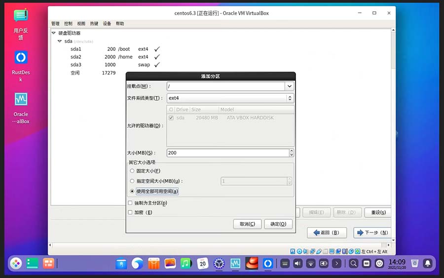Viewport: 444px width, 278px height.
Task: Open the music player in the dock
Action: 186,264
